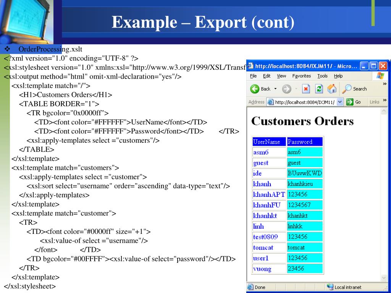Click the Search button label
391x293 pixels.
pyautogui.click(x=360, y=89)
